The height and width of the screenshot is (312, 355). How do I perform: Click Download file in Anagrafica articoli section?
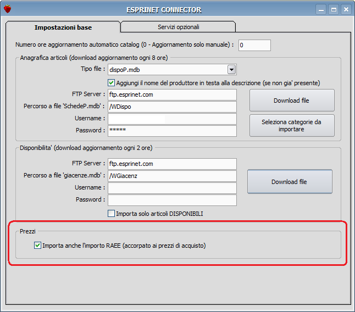[x=292, y=100]
